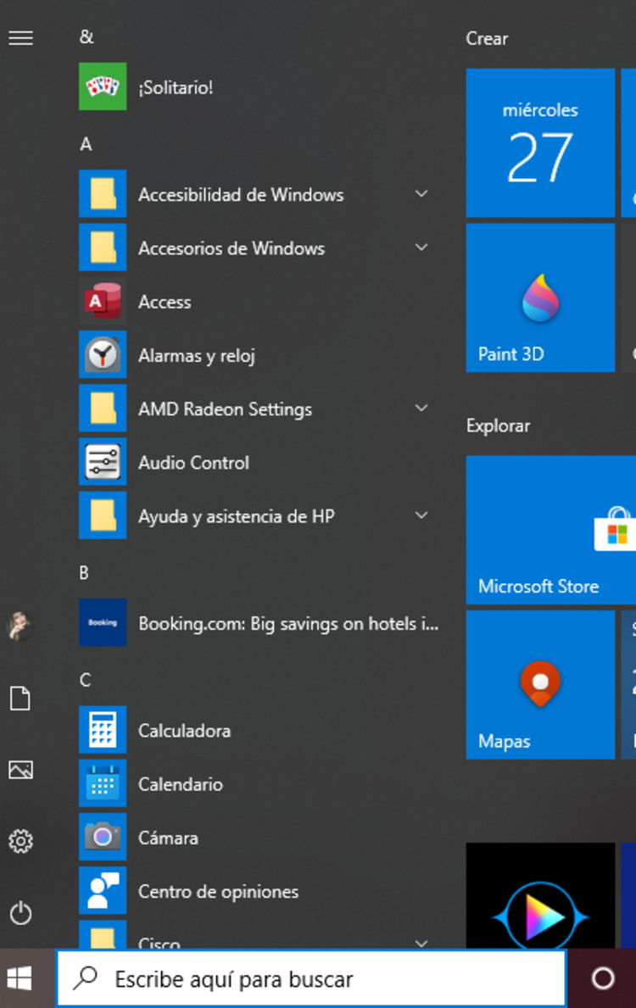Screen dimensions: 636x1008
Task: Click the B letter group header
Action: point(84,573)
